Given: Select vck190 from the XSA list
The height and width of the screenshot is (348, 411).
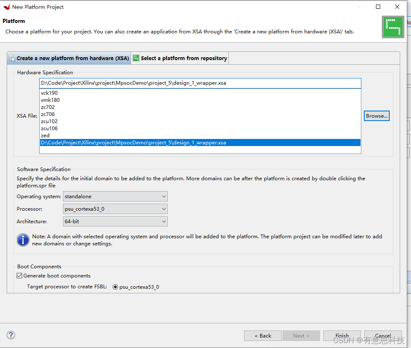Looking at the screenshot, I should (200, 93).
